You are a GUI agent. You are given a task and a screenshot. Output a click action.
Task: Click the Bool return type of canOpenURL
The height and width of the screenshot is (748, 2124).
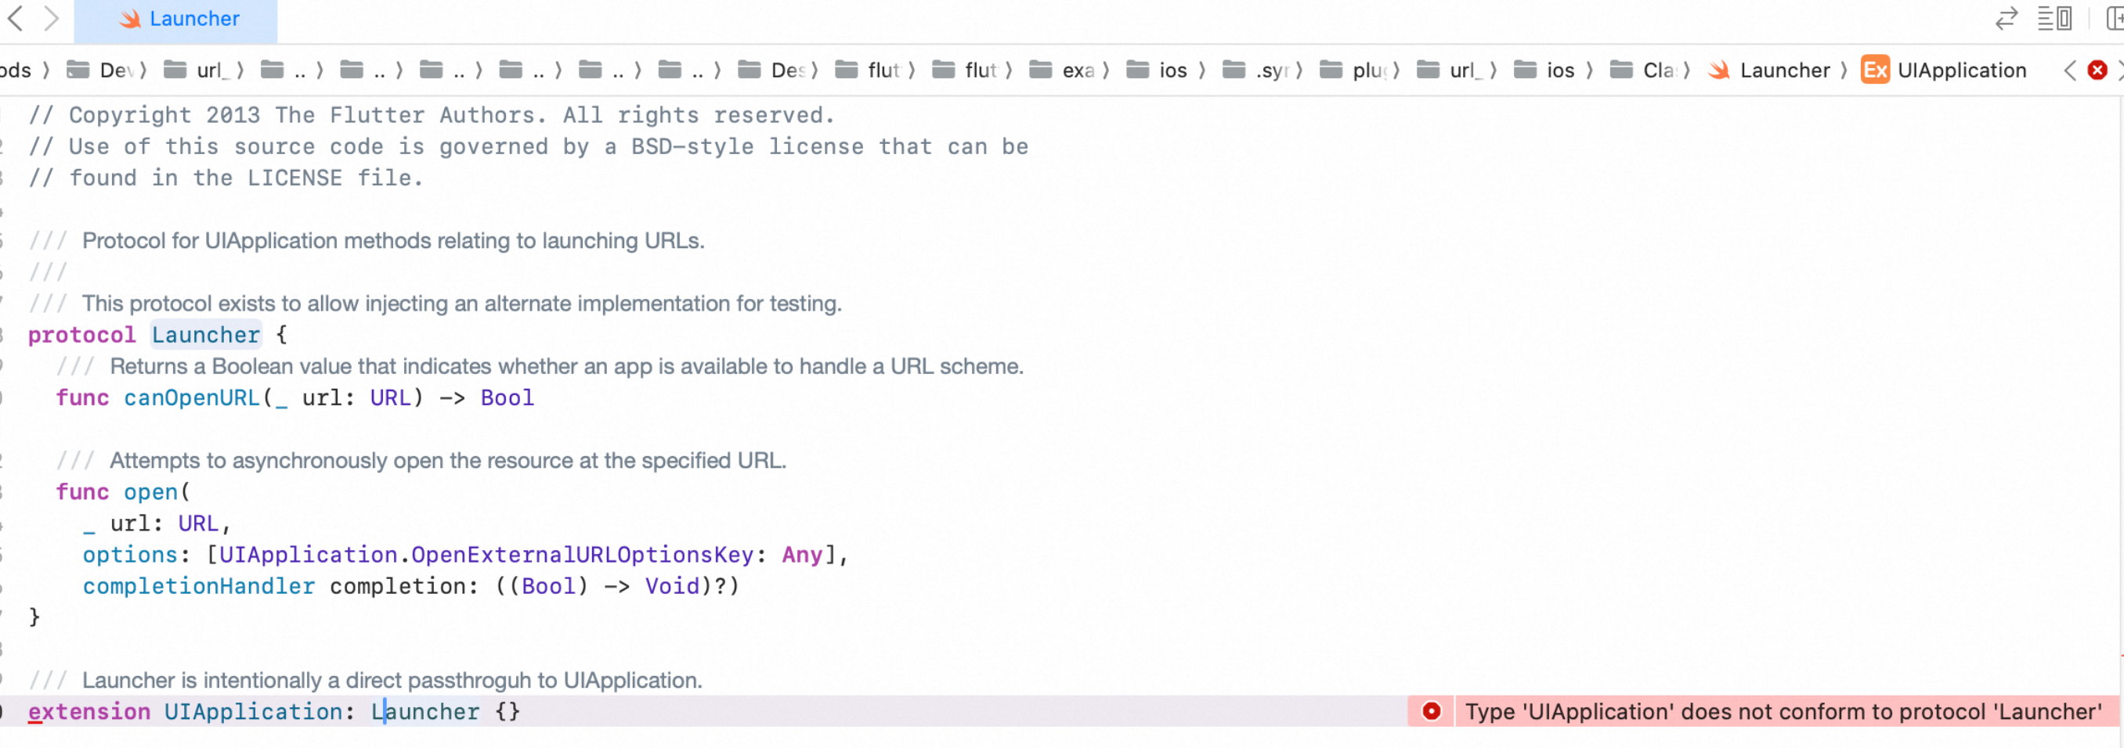[x=507, y=397]
